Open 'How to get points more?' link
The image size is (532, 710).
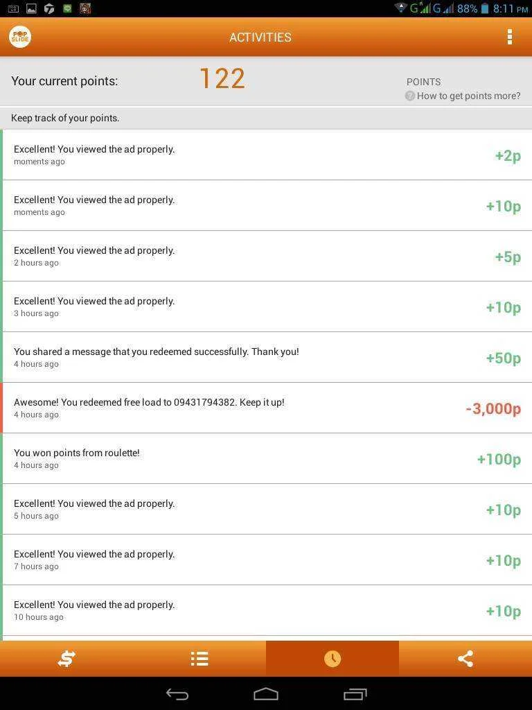coord(469,96)
